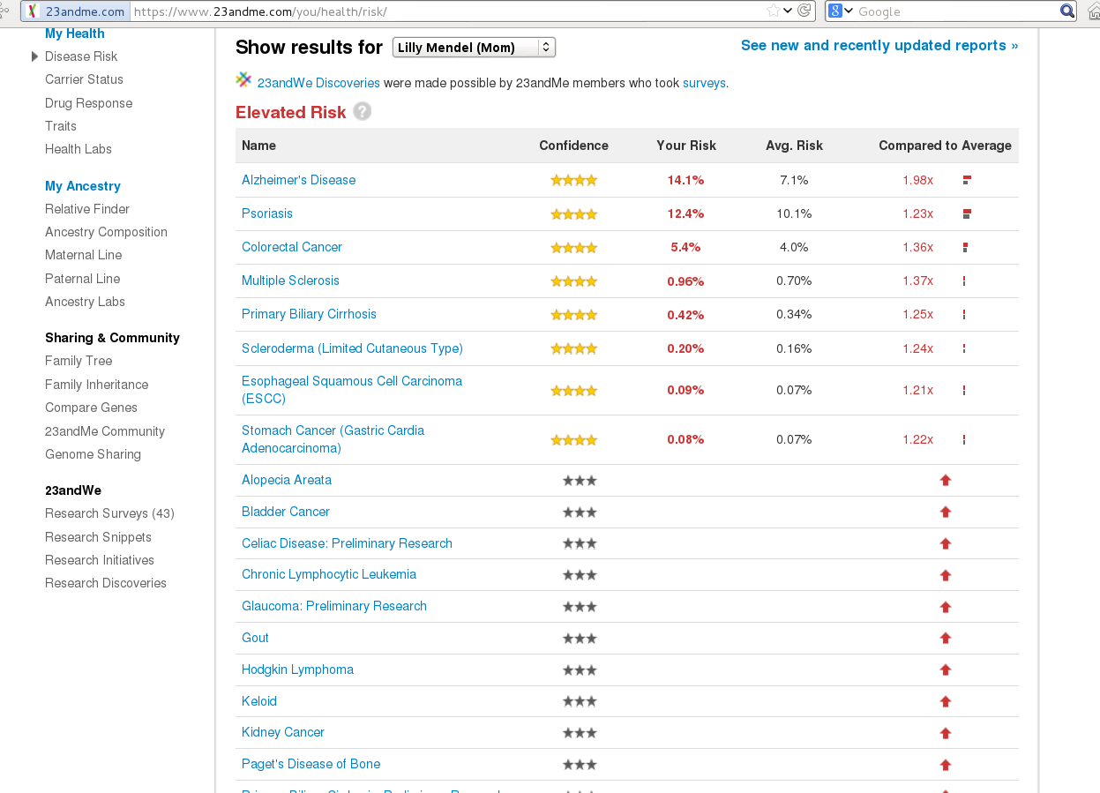Click the Confidence column header

coord(574,146)
